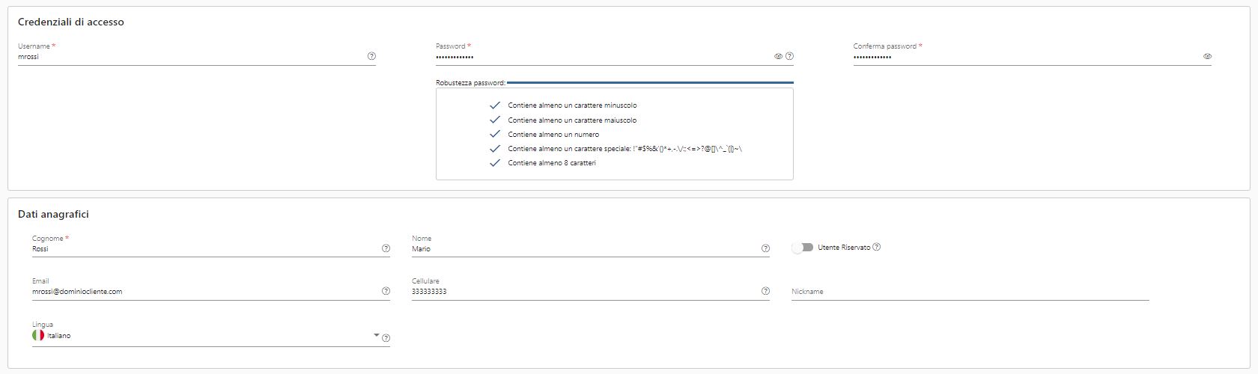Viewport: 1258px width, 374px height.
Task: Click the help icon next to Lingua dropdown
Action: click(386, 338)
